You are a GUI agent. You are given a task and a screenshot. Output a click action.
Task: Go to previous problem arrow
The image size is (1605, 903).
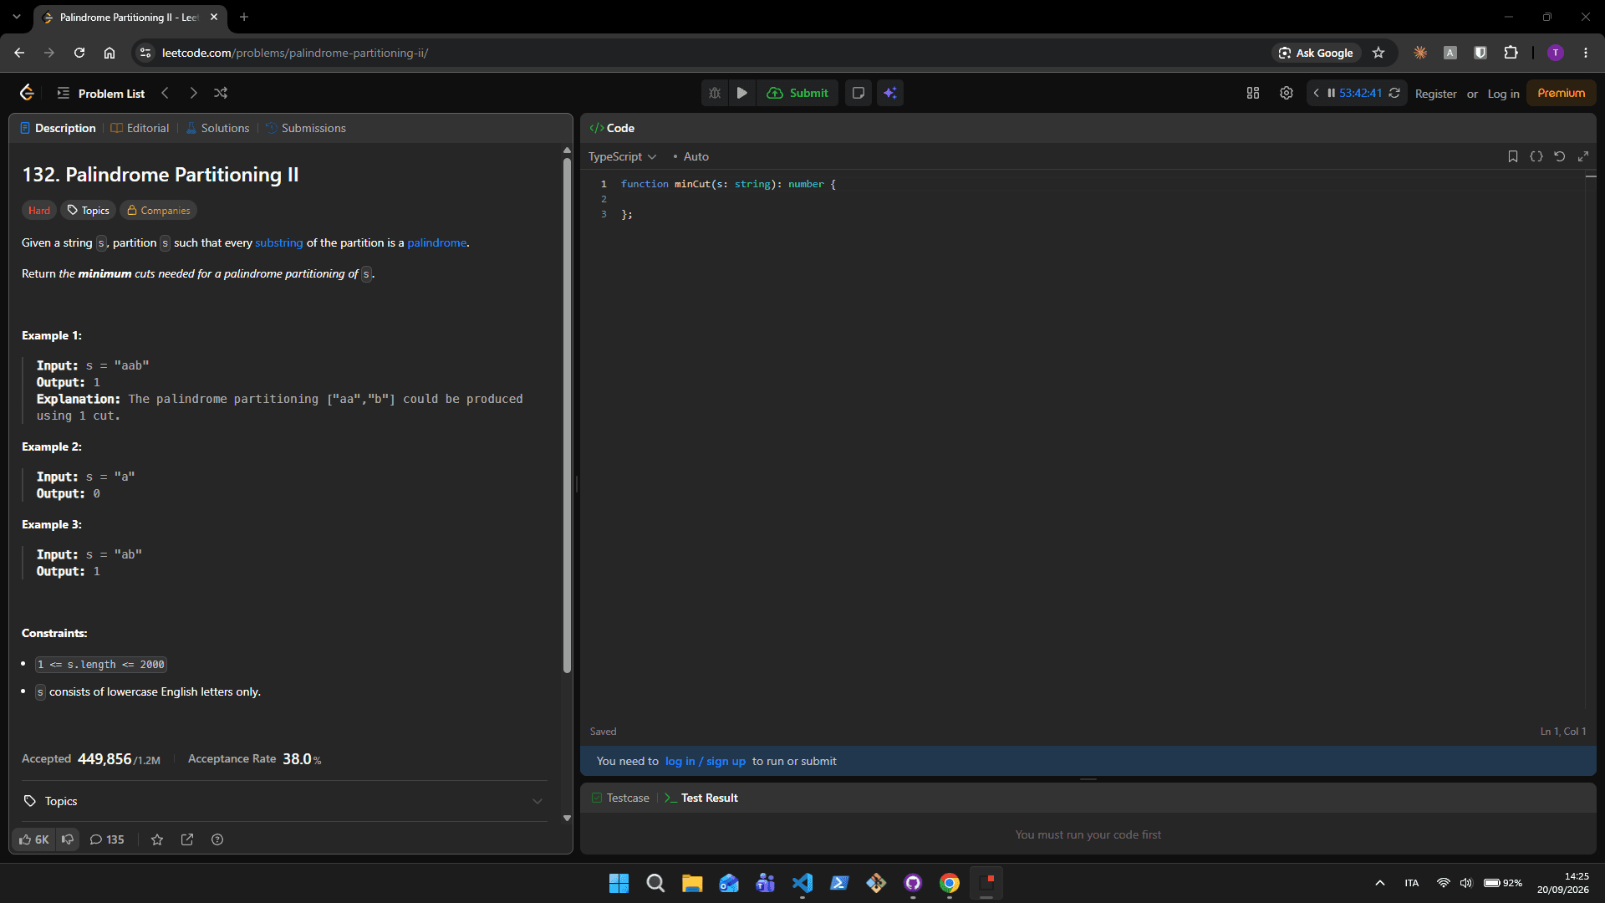(165, 93)
